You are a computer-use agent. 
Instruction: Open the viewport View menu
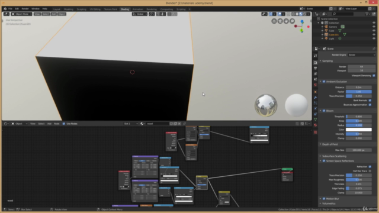coord(37,14)
